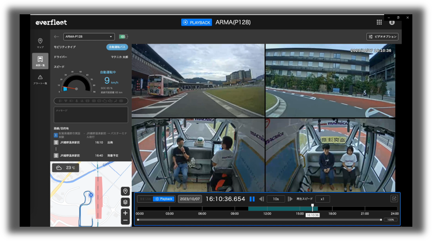The width and height of the screenshot is (432, 241).
Task: Go back using the left arrow
Action: pos(56,37)
